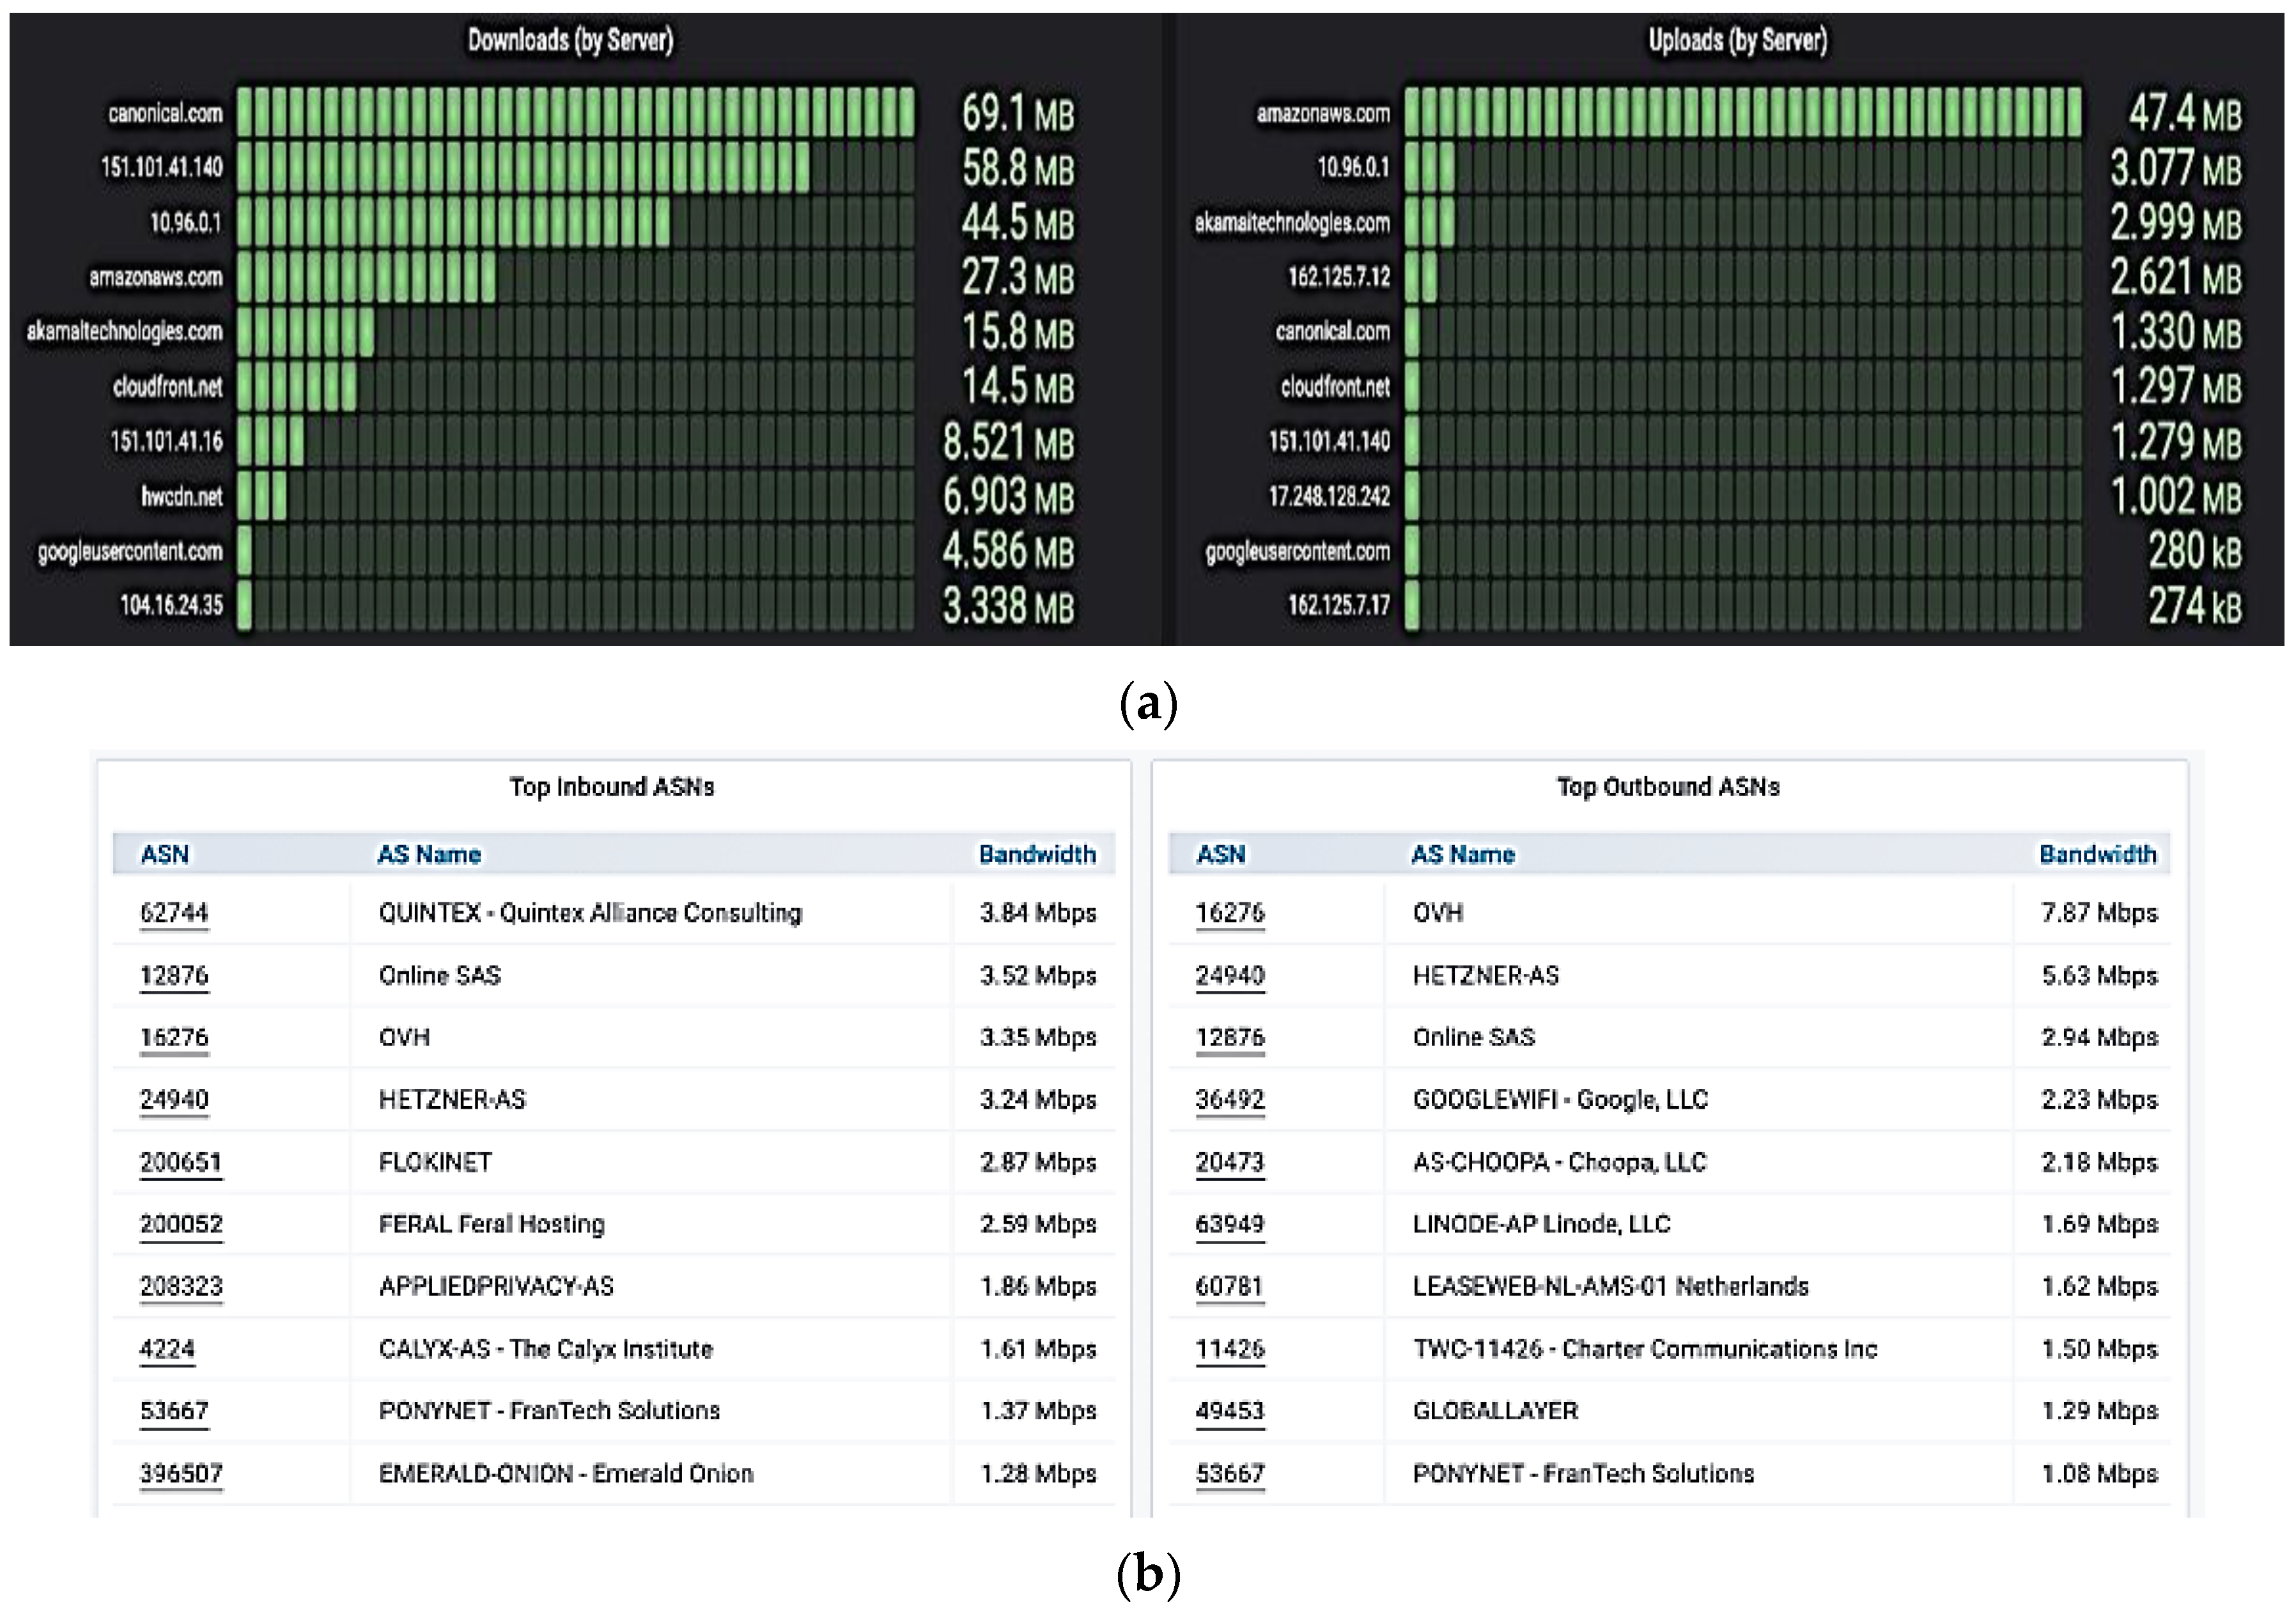
Task: Open ASN 12876 link in inbound table
Action: coord(174,975)
